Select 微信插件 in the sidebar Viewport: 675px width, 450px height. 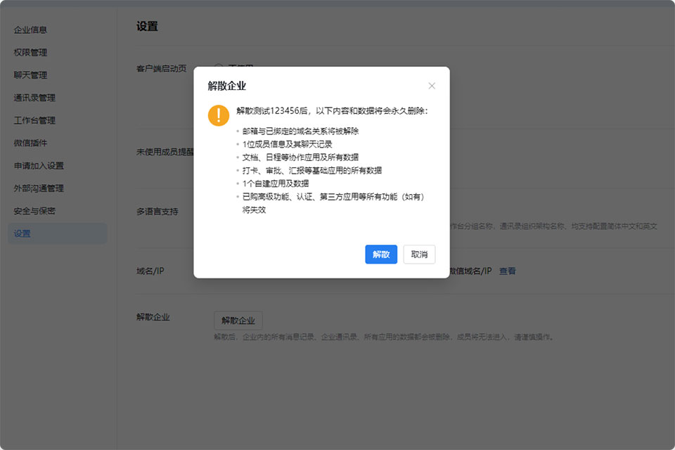coord(31,143)
